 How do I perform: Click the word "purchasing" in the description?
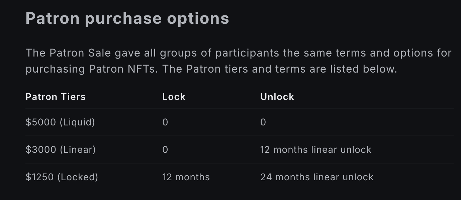tap(55, 69)
